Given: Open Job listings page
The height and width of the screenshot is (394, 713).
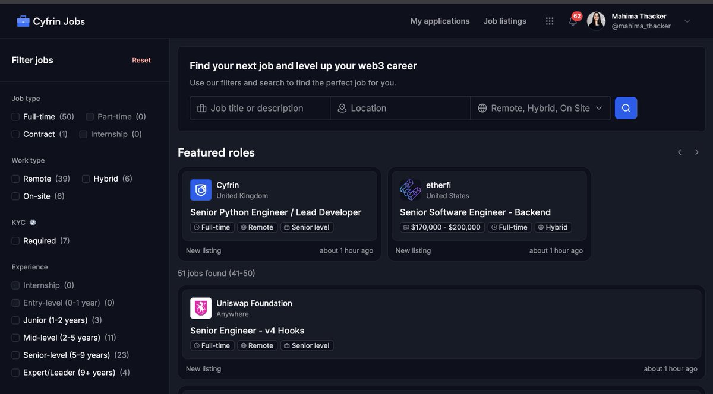Looking at the screenshot, I should (505, 21).
